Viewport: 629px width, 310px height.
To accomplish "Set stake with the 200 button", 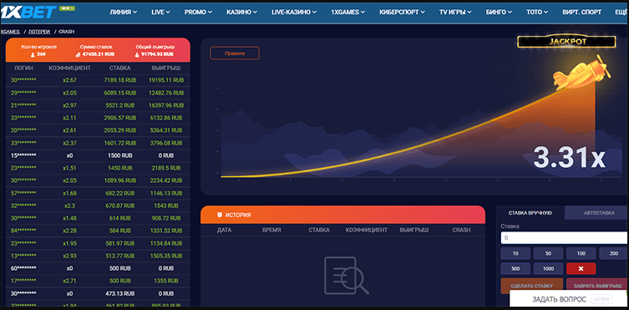I will [614, 253].
